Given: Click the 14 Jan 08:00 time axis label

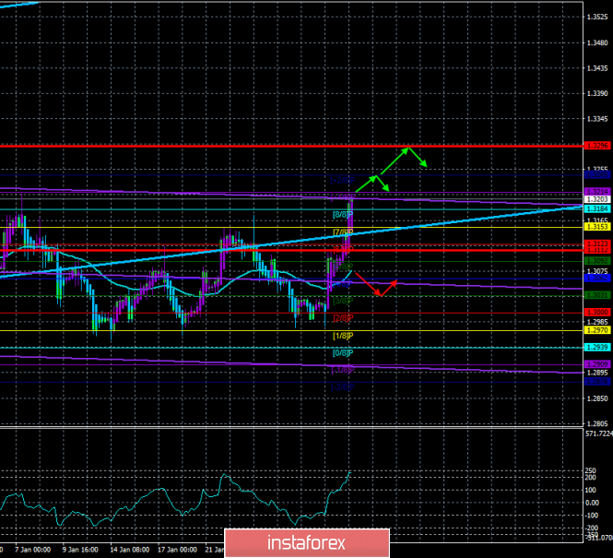Looking at the screenshot, I should pos(130,550).
